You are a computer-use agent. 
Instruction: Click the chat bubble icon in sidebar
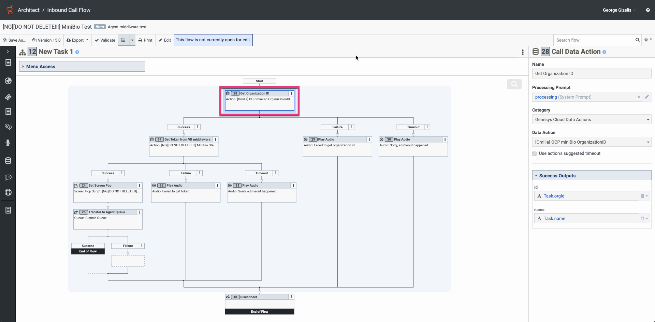point(8,177)
